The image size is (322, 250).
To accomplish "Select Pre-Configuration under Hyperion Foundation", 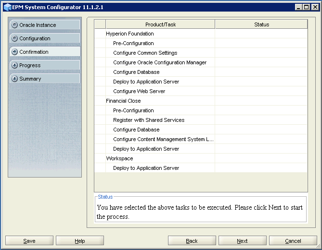I will coord(201,43).
